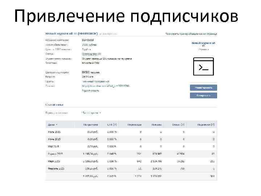
Task: Click the ad preview terminal image
Action: [x=203, y=66]
